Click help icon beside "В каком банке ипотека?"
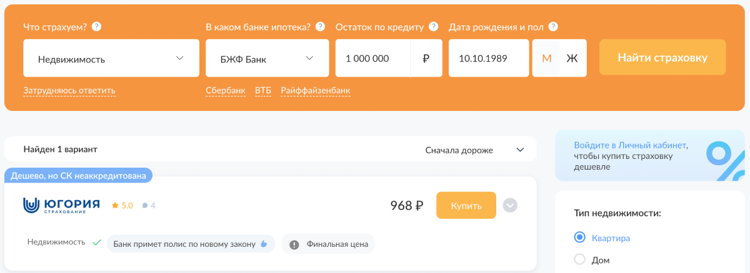This screenshot has height=273, width=750. (x=321, y=27)
